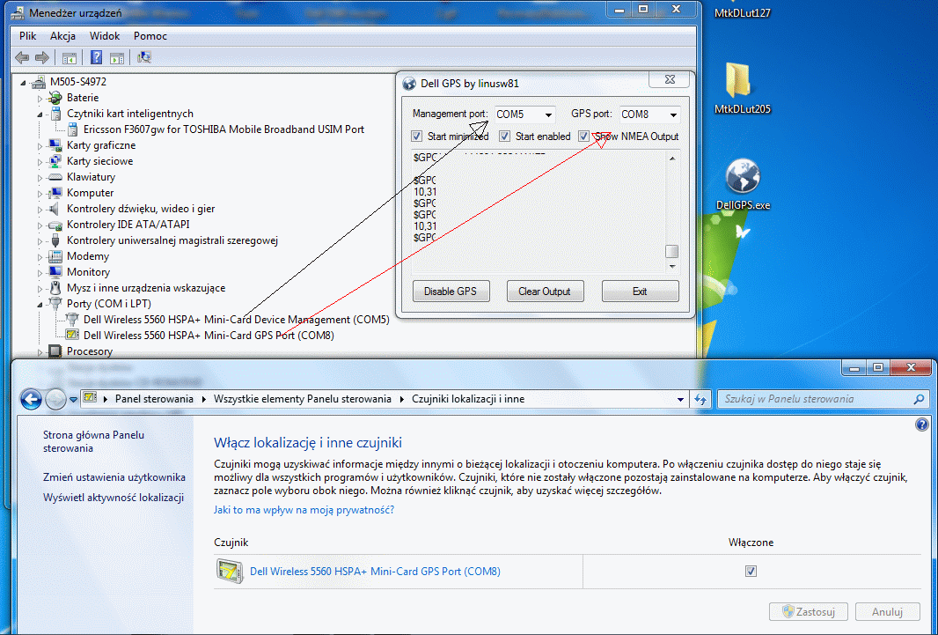Select Dell Wireless 5560 Device Management (COM5)
This screenshot has height=635, width=938.
tap(237, 320)
